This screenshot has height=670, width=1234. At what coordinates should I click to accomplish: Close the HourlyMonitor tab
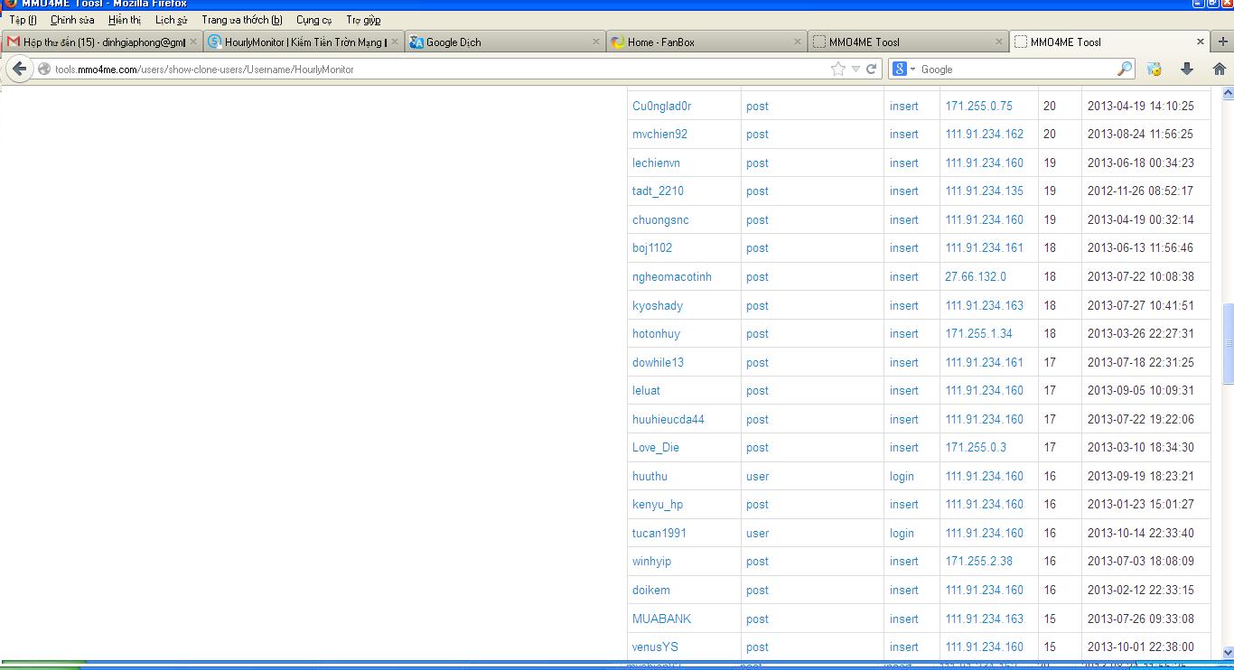(x=395, y=42)
